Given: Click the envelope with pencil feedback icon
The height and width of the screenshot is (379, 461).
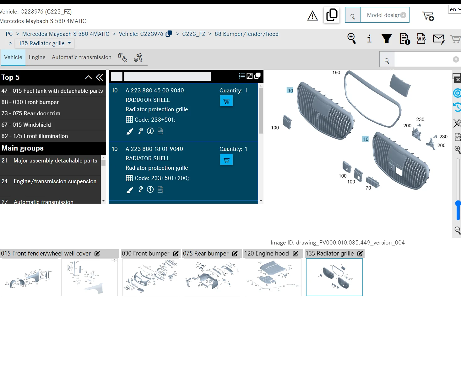Looking at the screenshot, I should [439, 39].
